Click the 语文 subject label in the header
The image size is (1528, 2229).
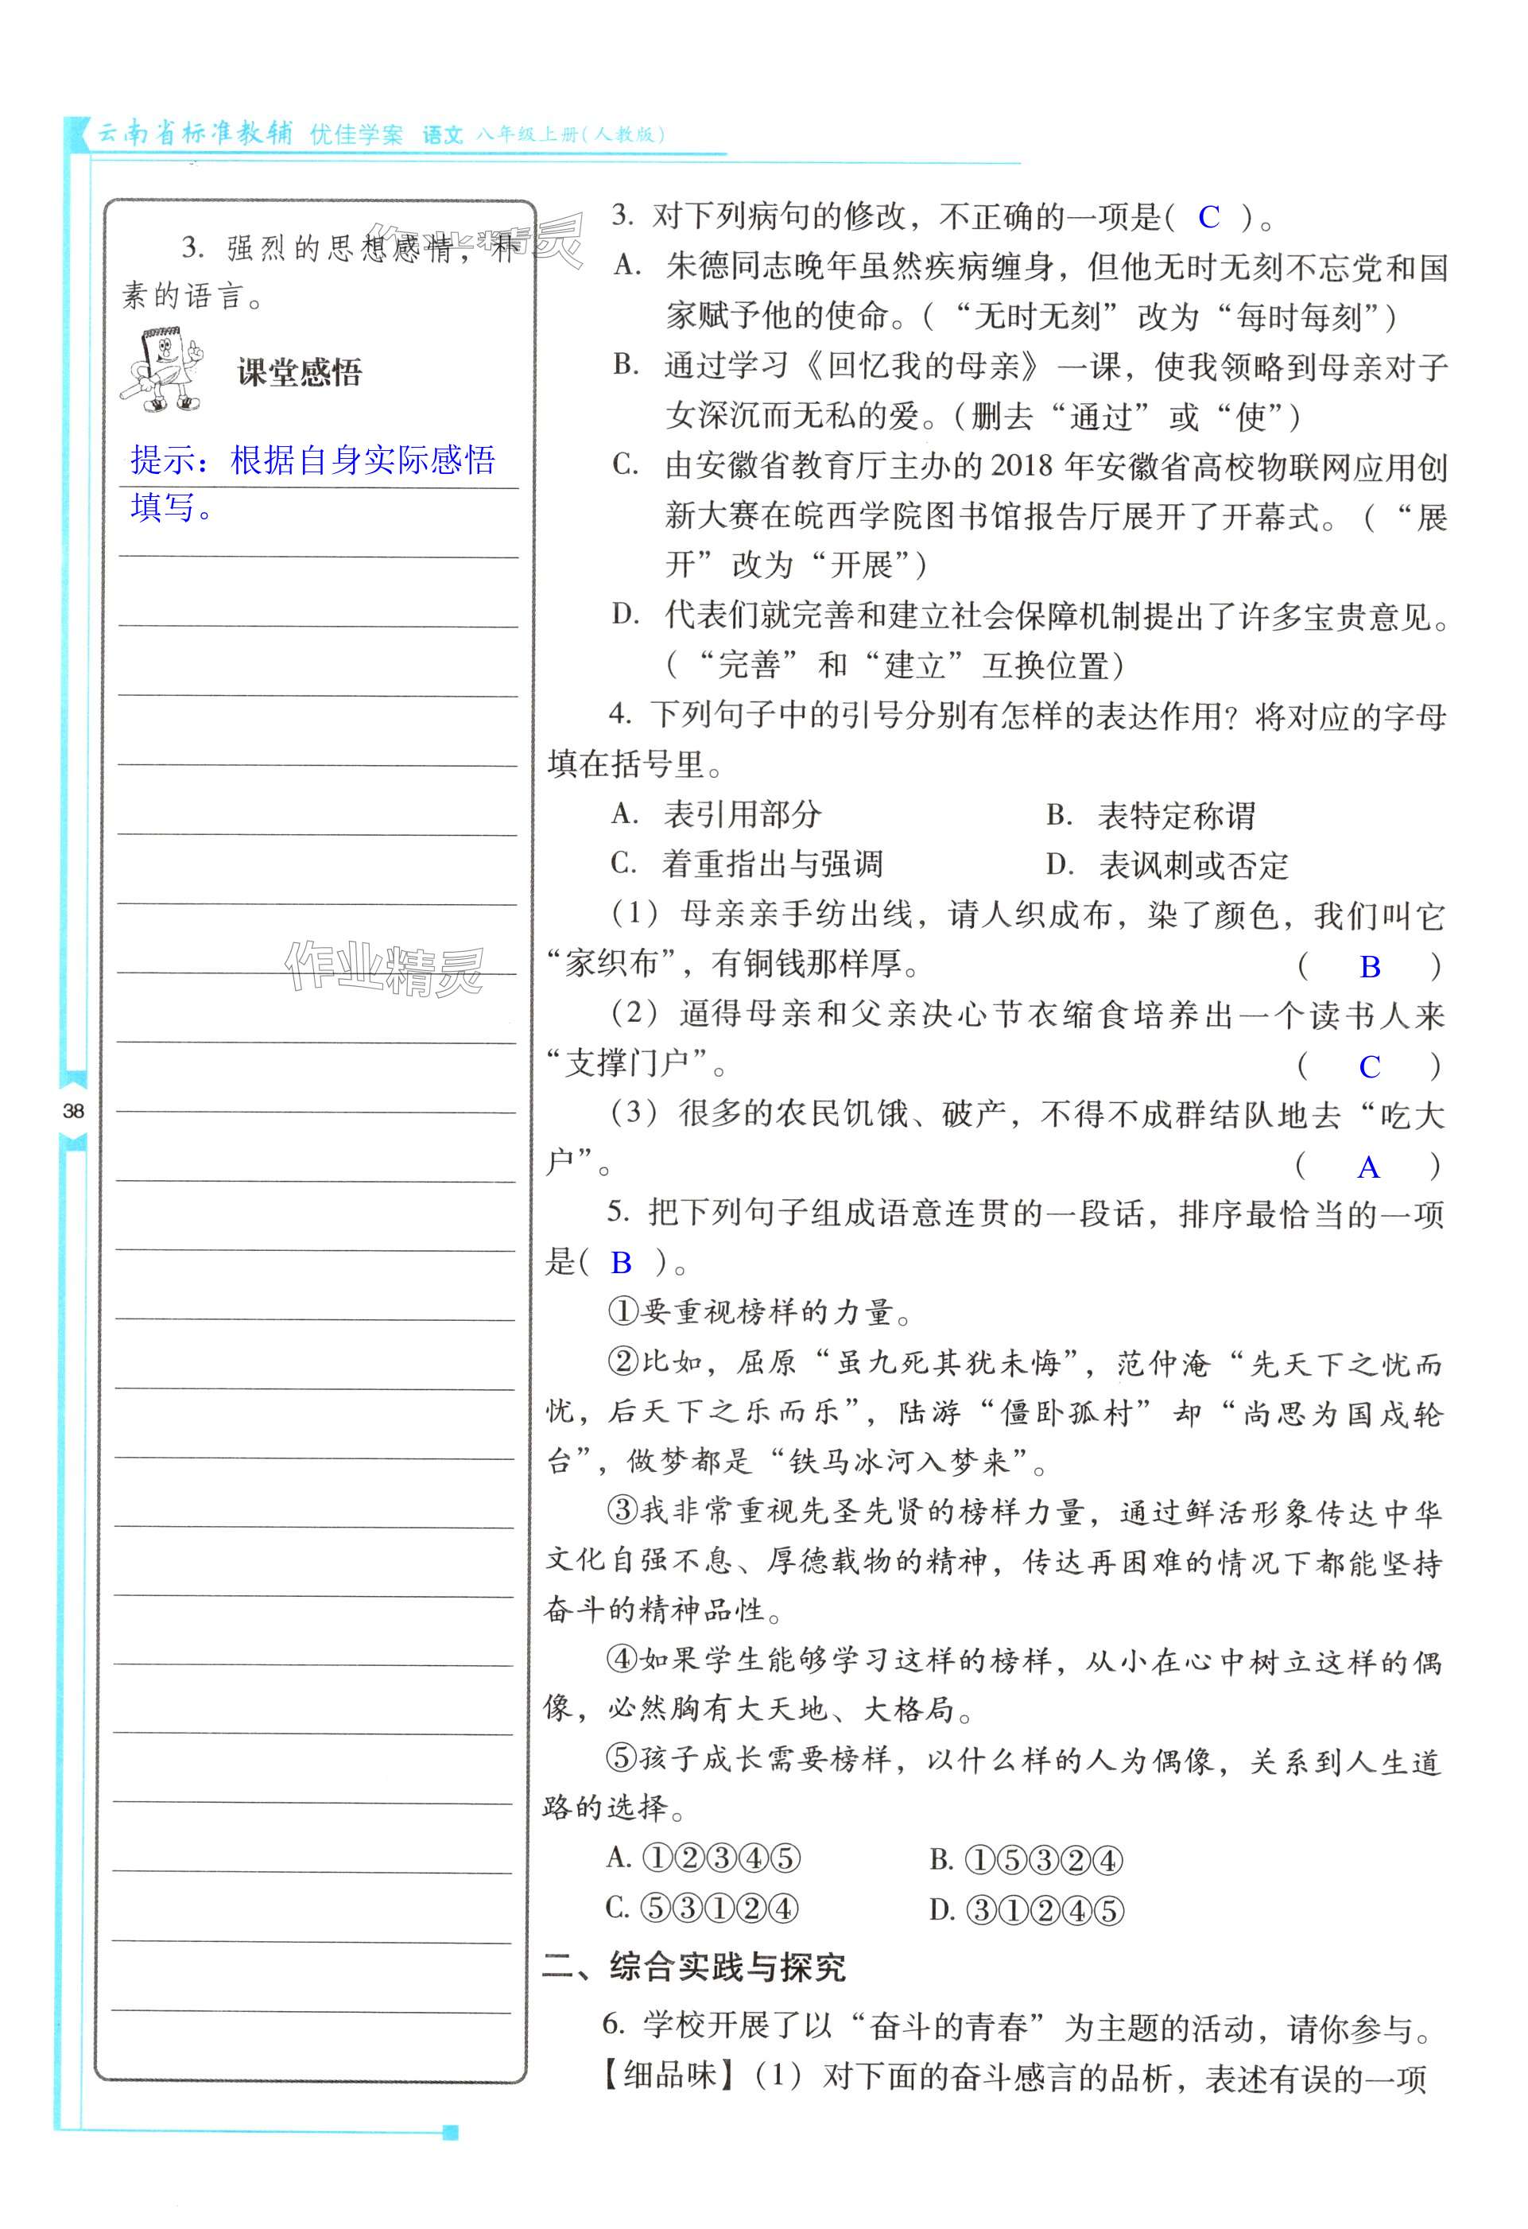point(443,135)
